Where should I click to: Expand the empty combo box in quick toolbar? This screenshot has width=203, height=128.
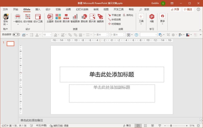(x=156, y=35)
